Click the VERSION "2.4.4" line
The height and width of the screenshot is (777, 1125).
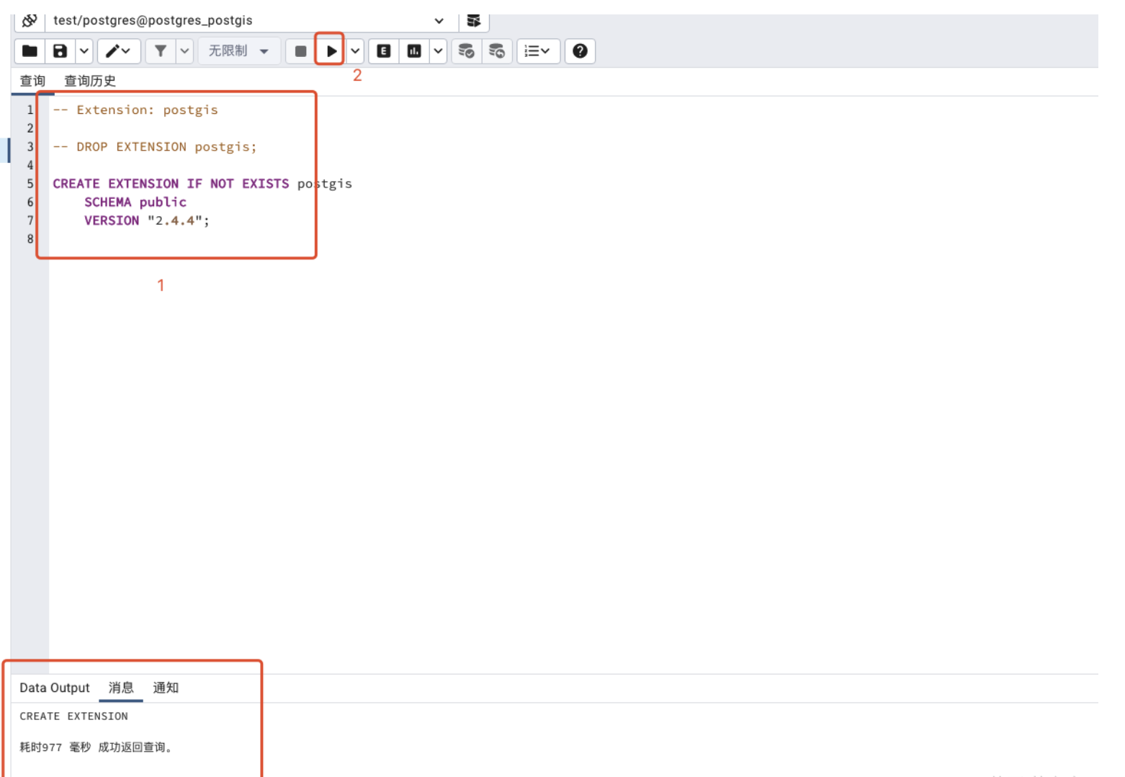coord(147,221)
